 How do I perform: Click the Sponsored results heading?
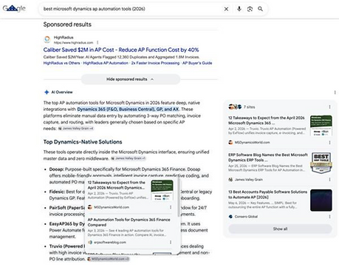(x=67, y=24)
